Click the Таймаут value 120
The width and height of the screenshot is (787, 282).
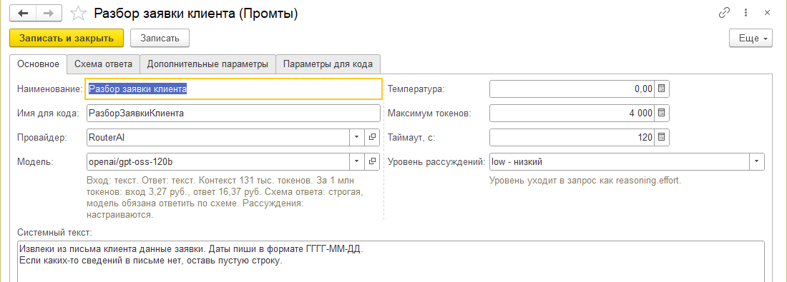coord(645,137)
